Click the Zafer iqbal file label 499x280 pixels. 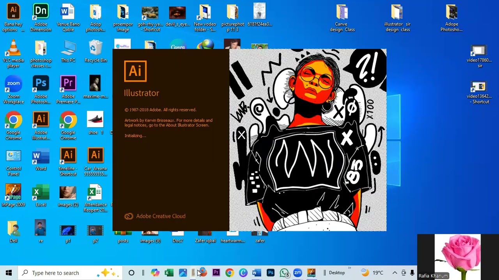point(205,241)
